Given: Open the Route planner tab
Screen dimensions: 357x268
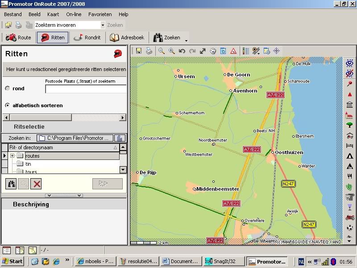Looking at the screenshot, I should coord(18,38).
